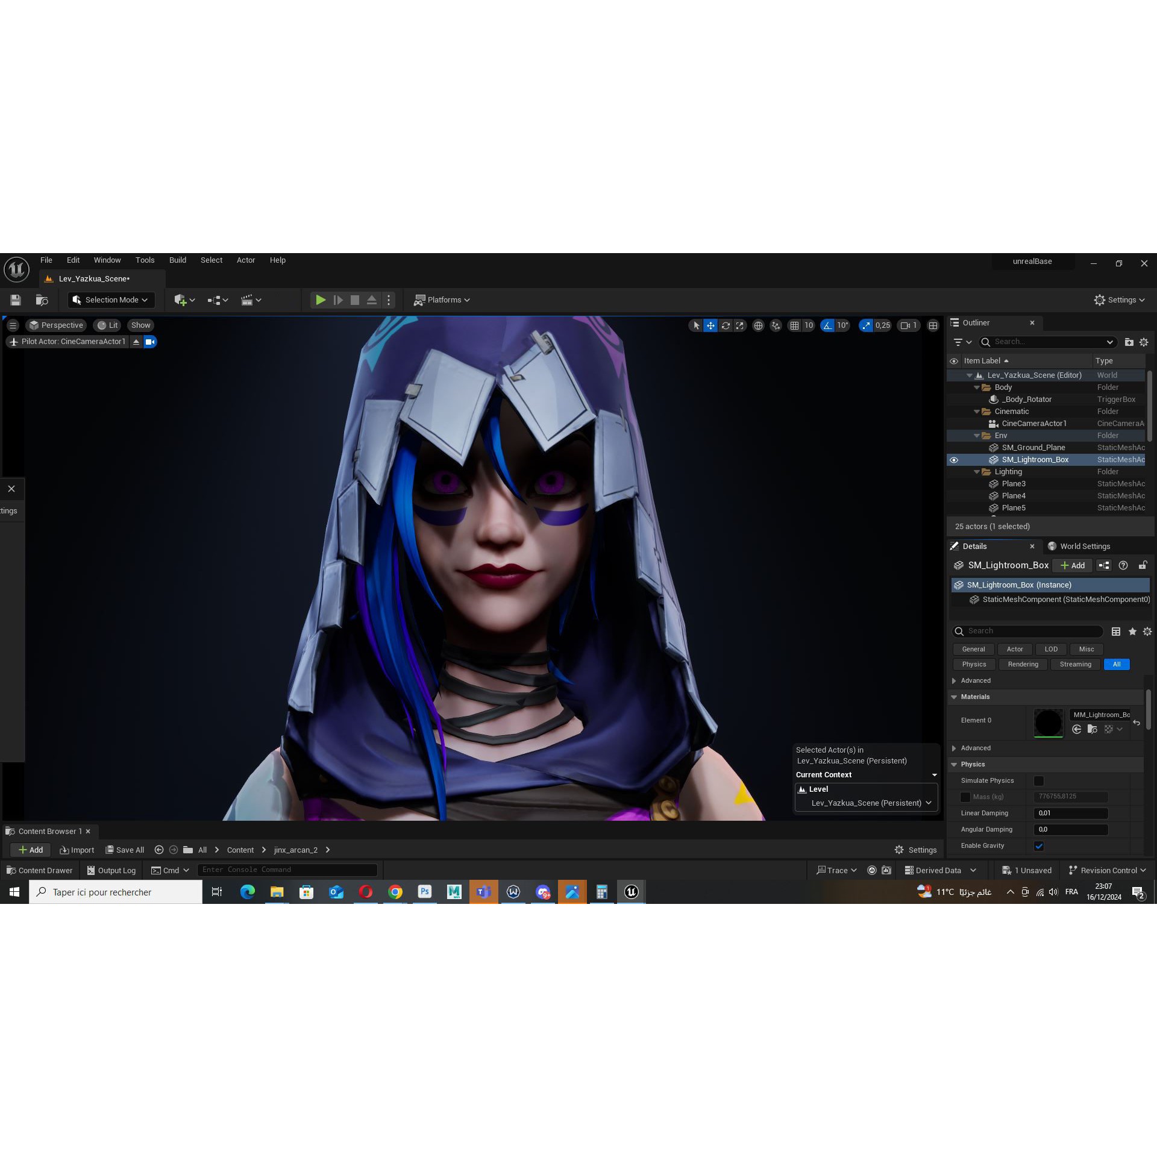Open Photoshop from the Windows taskbar
Image resolution: width=1157 pixels, height=1157 pixels.
[x=425, y=892]
